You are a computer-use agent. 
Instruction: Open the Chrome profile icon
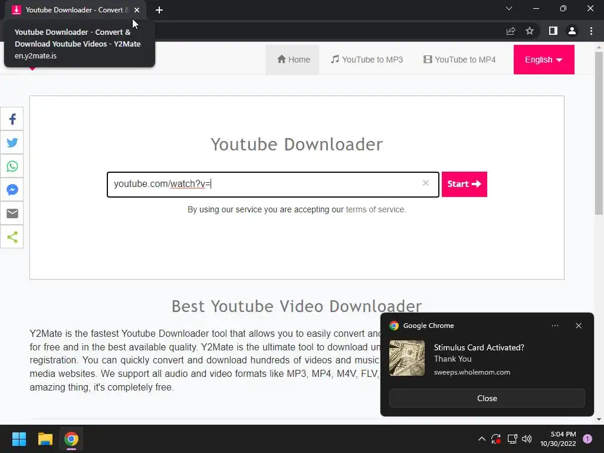pyautogui.click(x=572, y=31)
